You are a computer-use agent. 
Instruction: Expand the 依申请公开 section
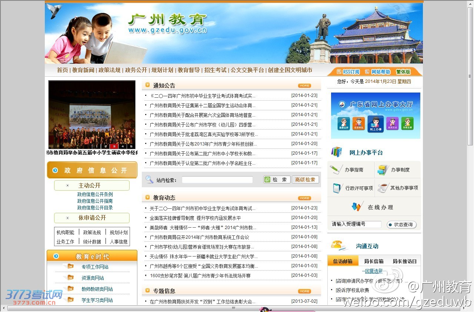67,218
